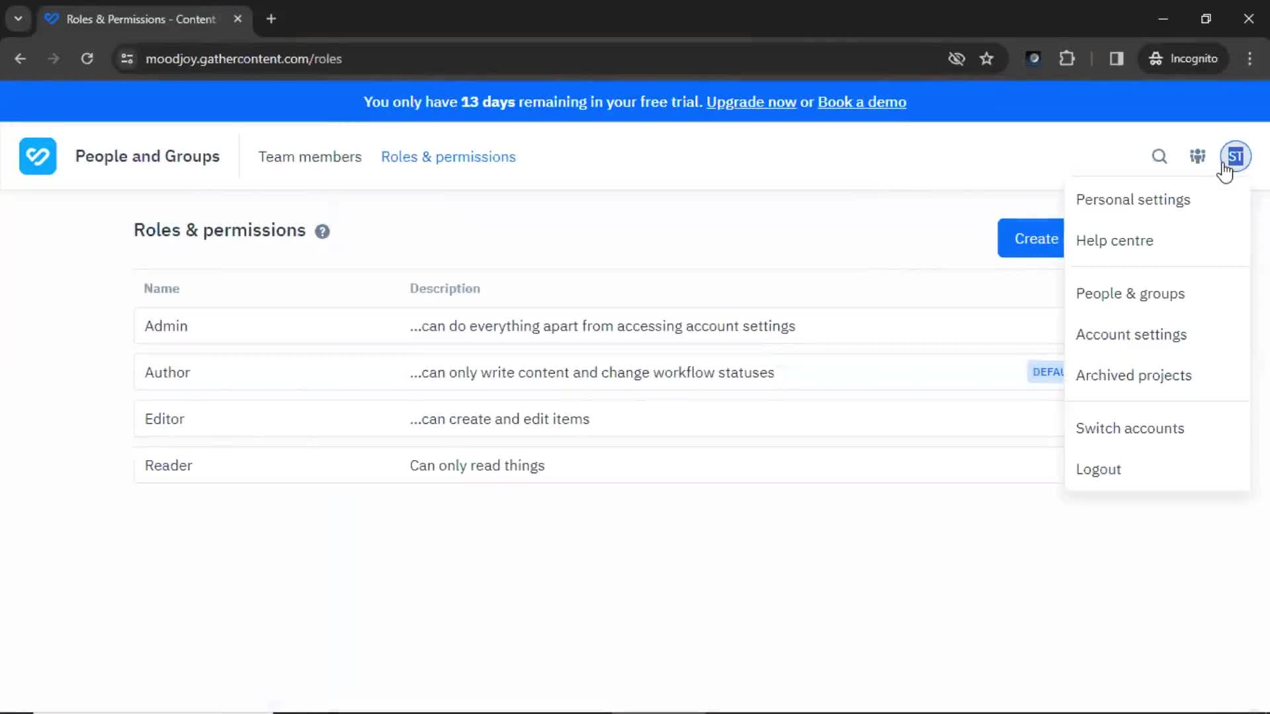Select the Team members tab
The image size is (1270, 714).
309,157
